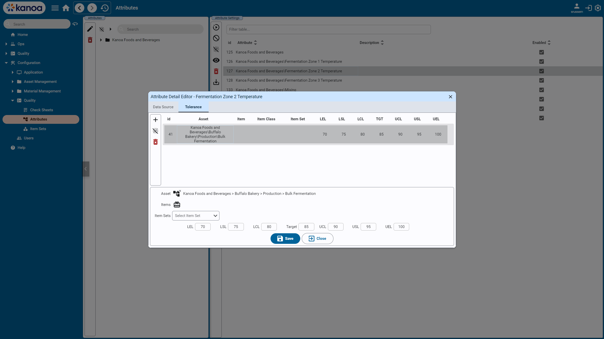The height and width of the screenshot is (339, 604).
Task: Expand the Ops sidebar node
Action: pyautogui.click(x=6, y=44)
